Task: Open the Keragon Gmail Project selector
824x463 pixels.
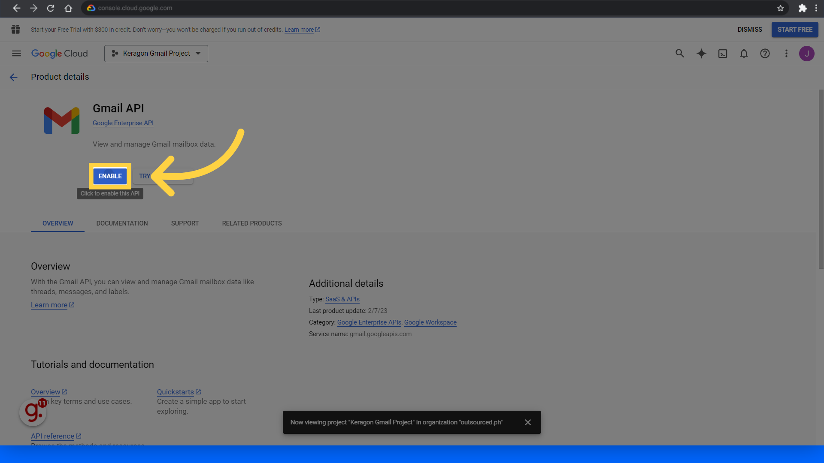Action: coord(156,54)
